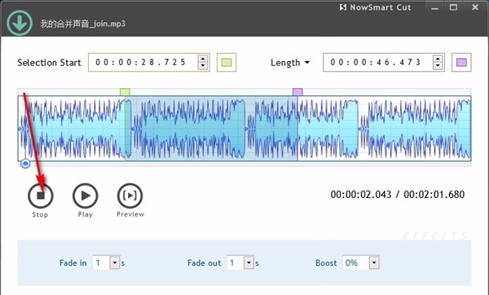Screen dimensions: 489x295
Task: Open the Boost percentage dropdown
Action: tap(374, 262)
